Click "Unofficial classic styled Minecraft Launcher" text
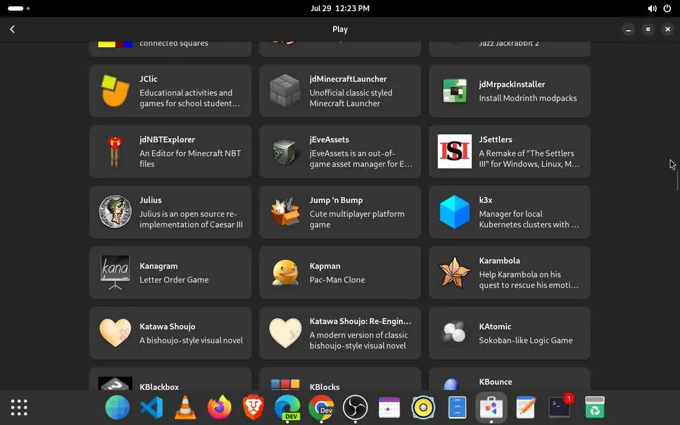Image resolution: width=680 pixels, height=425 pixels. 351,98
